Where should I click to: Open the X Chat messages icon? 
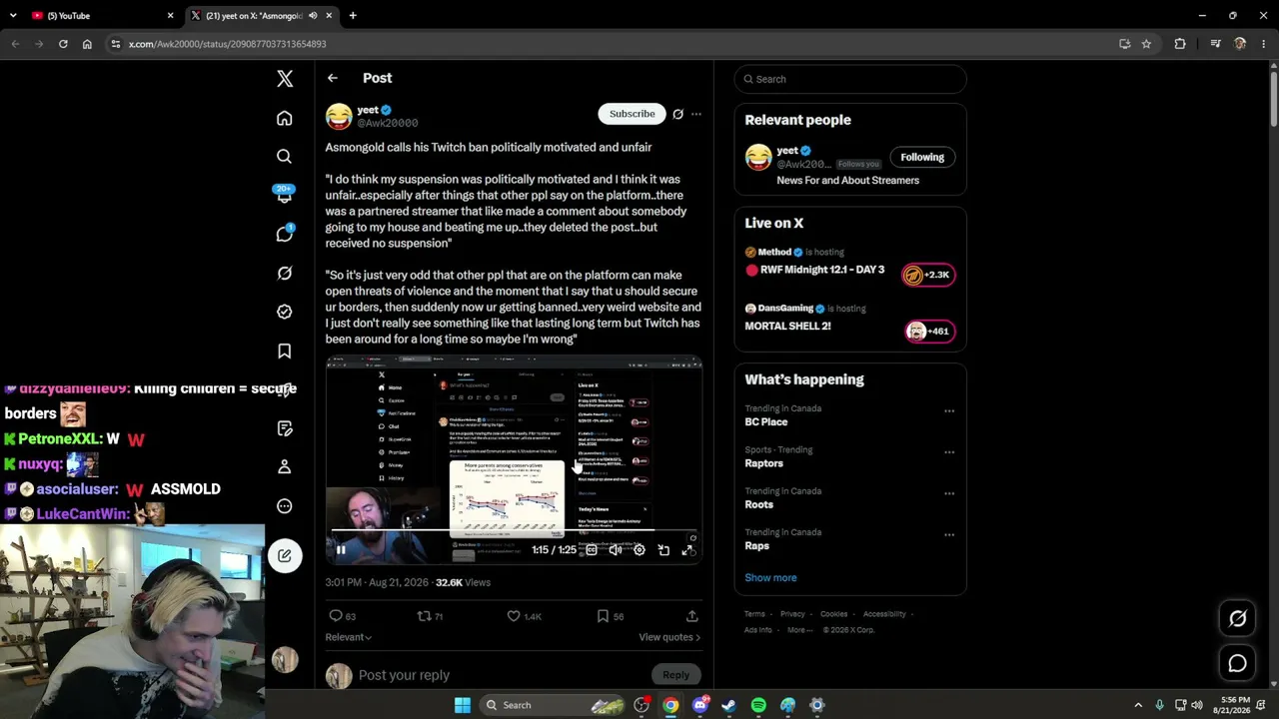(x=285, y=234)
